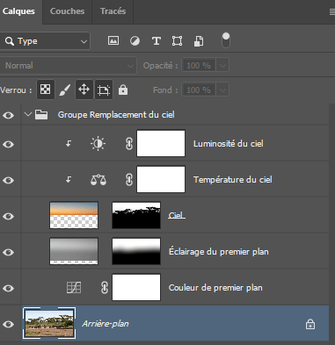Lock artboard auto-nesting icon
The width and height of the screenshot is (335, 345).
104,90
